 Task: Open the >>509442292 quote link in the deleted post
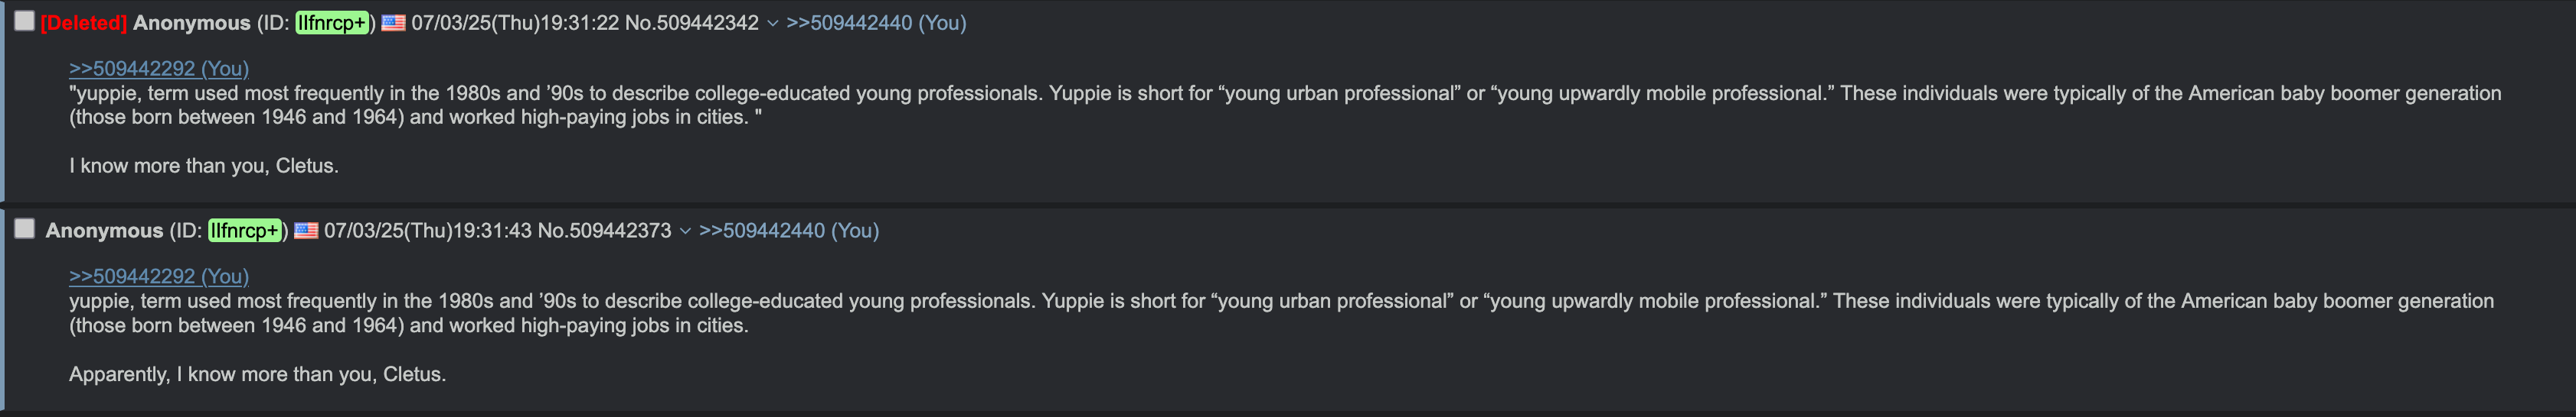[x=159, y=69]
